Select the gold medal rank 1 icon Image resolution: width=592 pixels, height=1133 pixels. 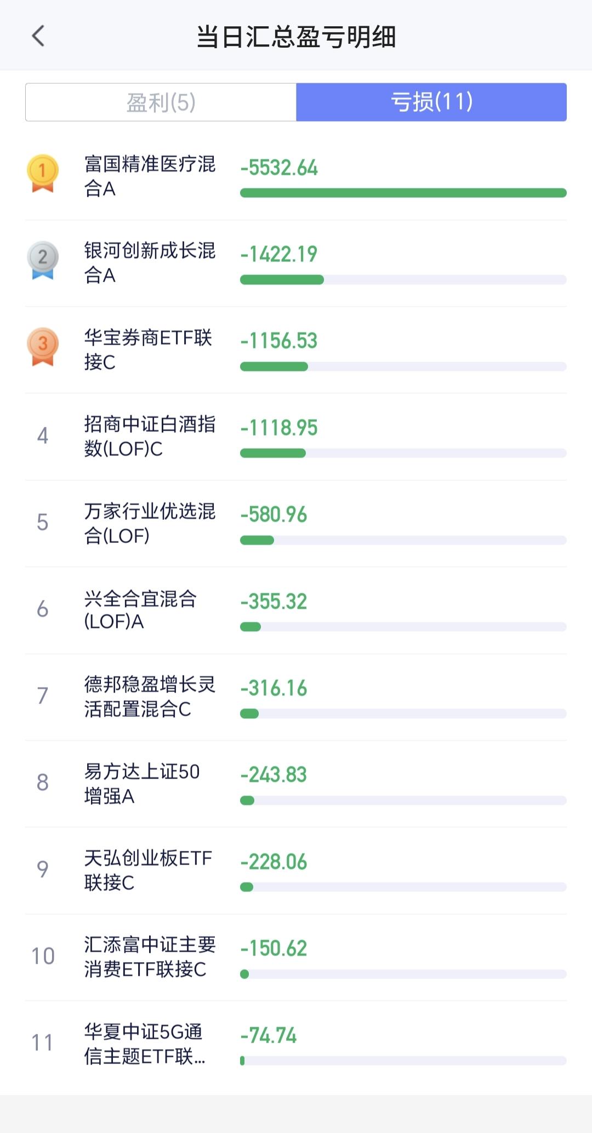[x=42, y=174]
